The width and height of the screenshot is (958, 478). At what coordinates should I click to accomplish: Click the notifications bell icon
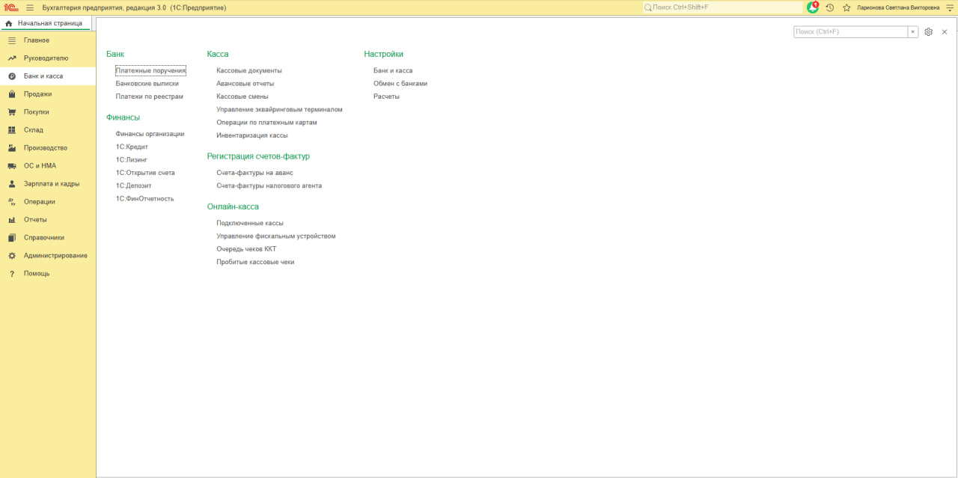[813, 7]
